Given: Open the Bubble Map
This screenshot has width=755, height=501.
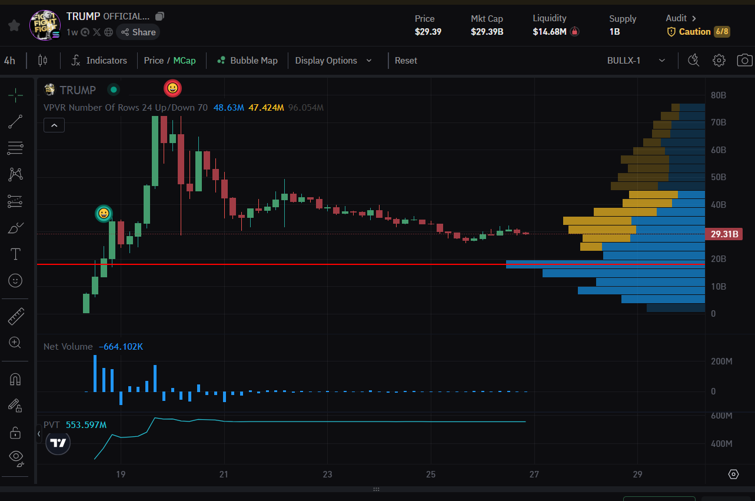Looking at the screenshot, I should coord(247,60).
